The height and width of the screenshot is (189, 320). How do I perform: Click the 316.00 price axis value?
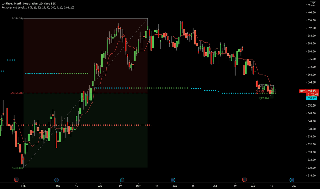[312, 175]
